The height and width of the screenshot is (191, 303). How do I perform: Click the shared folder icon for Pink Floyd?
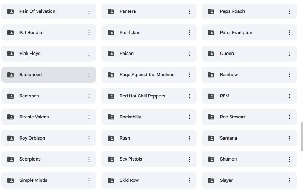tap(11, 54)
